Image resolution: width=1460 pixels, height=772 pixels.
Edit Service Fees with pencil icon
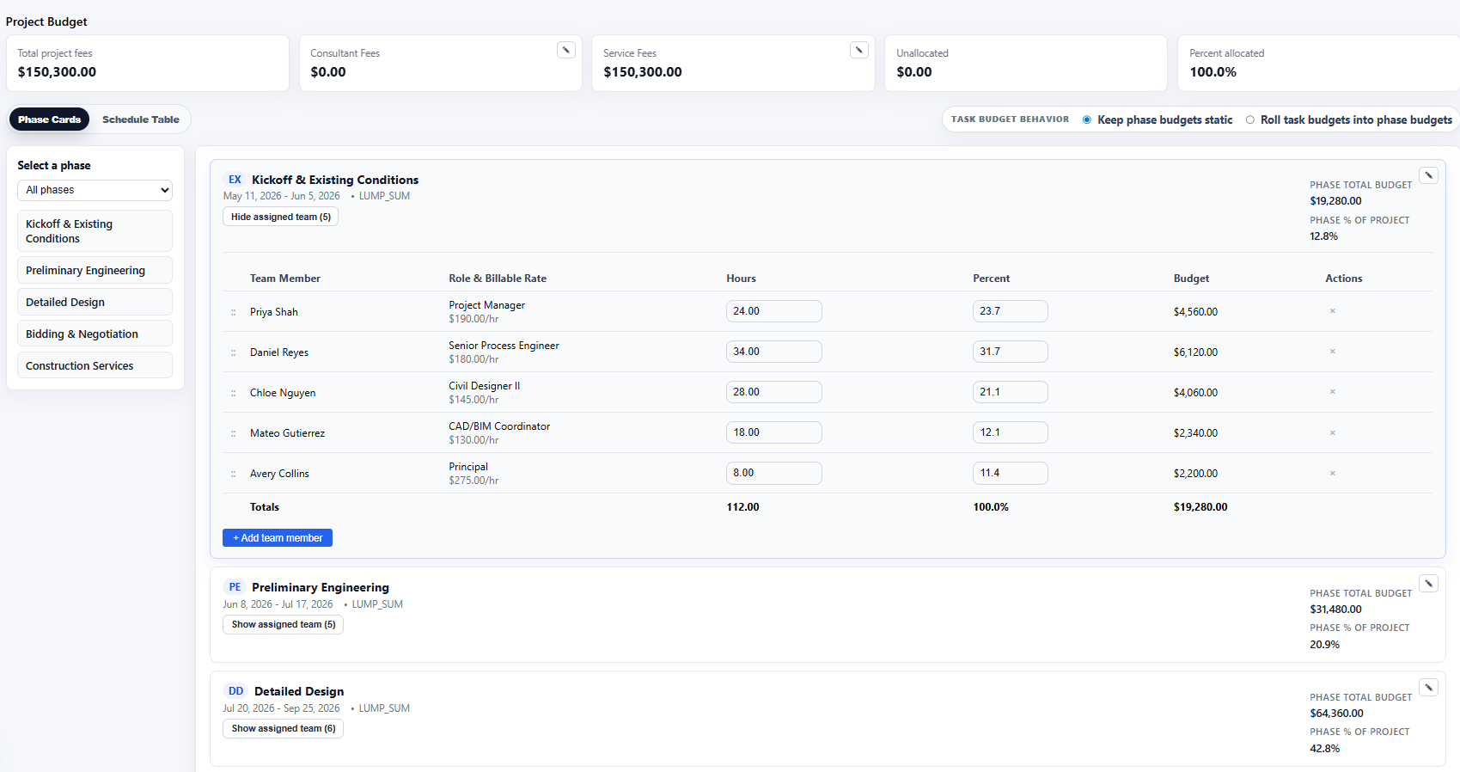click(859, 50)
